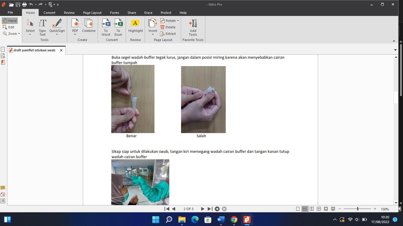
Task: Save the document using the floppy disk icon
Action: pyautogui.click(x=18, y=4)
